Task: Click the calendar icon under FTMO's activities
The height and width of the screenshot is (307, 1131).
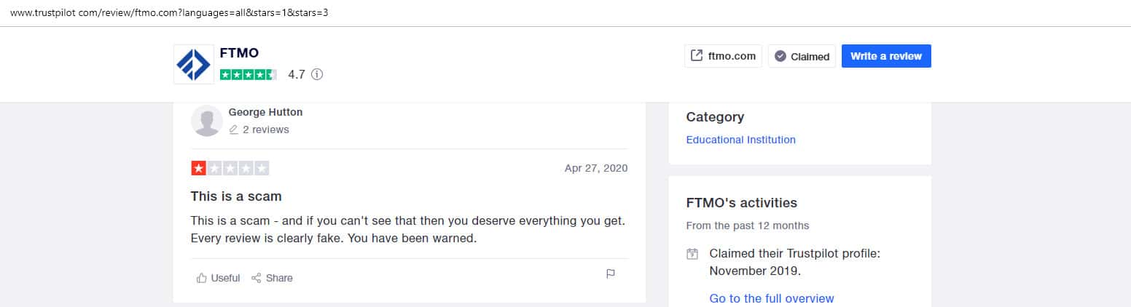Action: click(692, 255)
